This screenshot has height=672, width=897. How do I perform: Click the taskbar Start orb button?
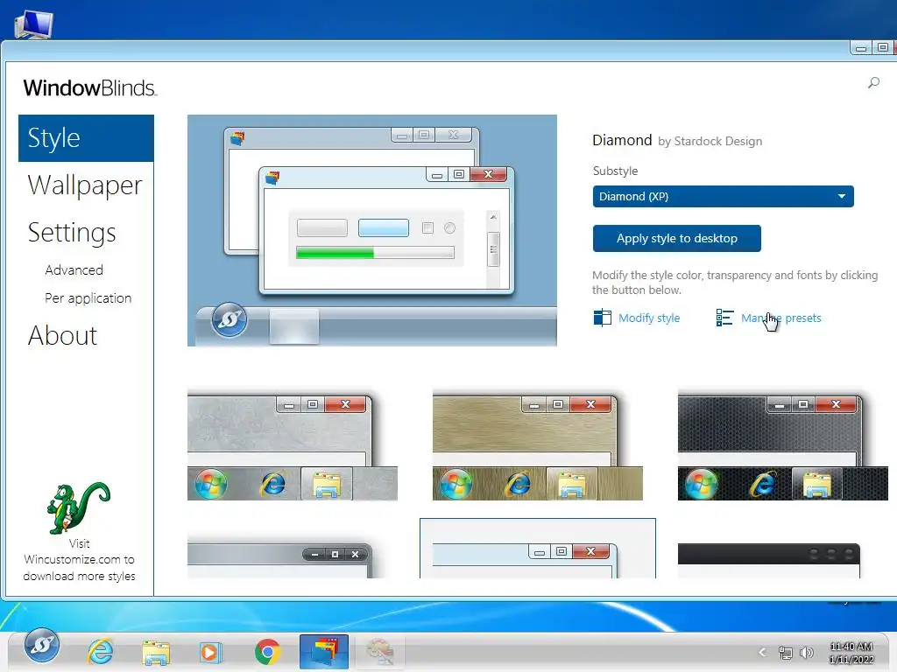(x=41, y=645)
